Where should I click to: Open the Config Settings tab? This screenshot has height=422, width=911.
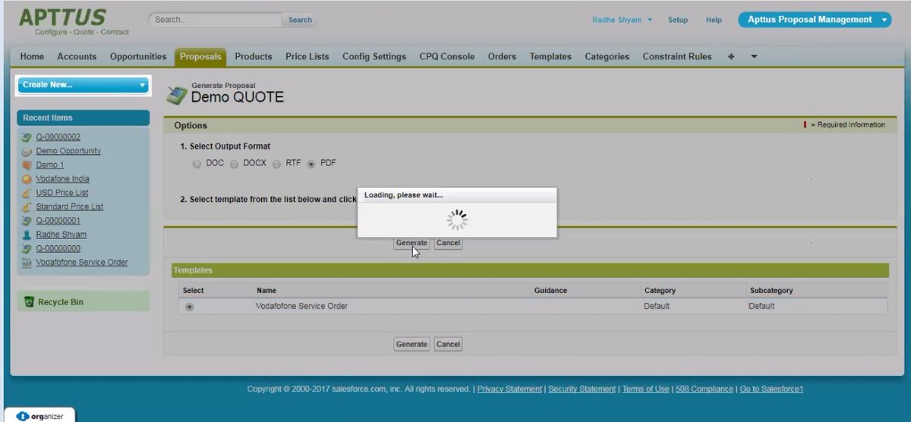[374, 56]
